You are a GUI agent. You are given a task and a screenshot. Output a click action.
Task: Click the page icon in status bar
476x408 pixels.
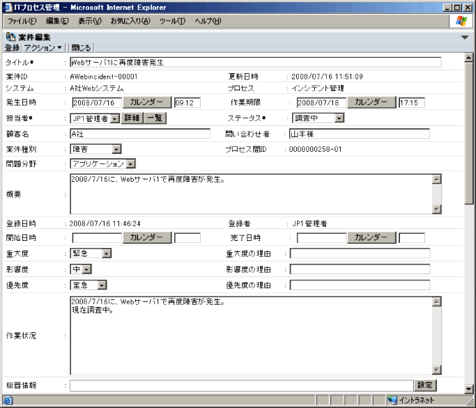point(8,400)
